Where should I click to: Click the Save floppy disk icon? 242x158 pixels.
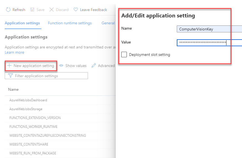click(32, 10)
